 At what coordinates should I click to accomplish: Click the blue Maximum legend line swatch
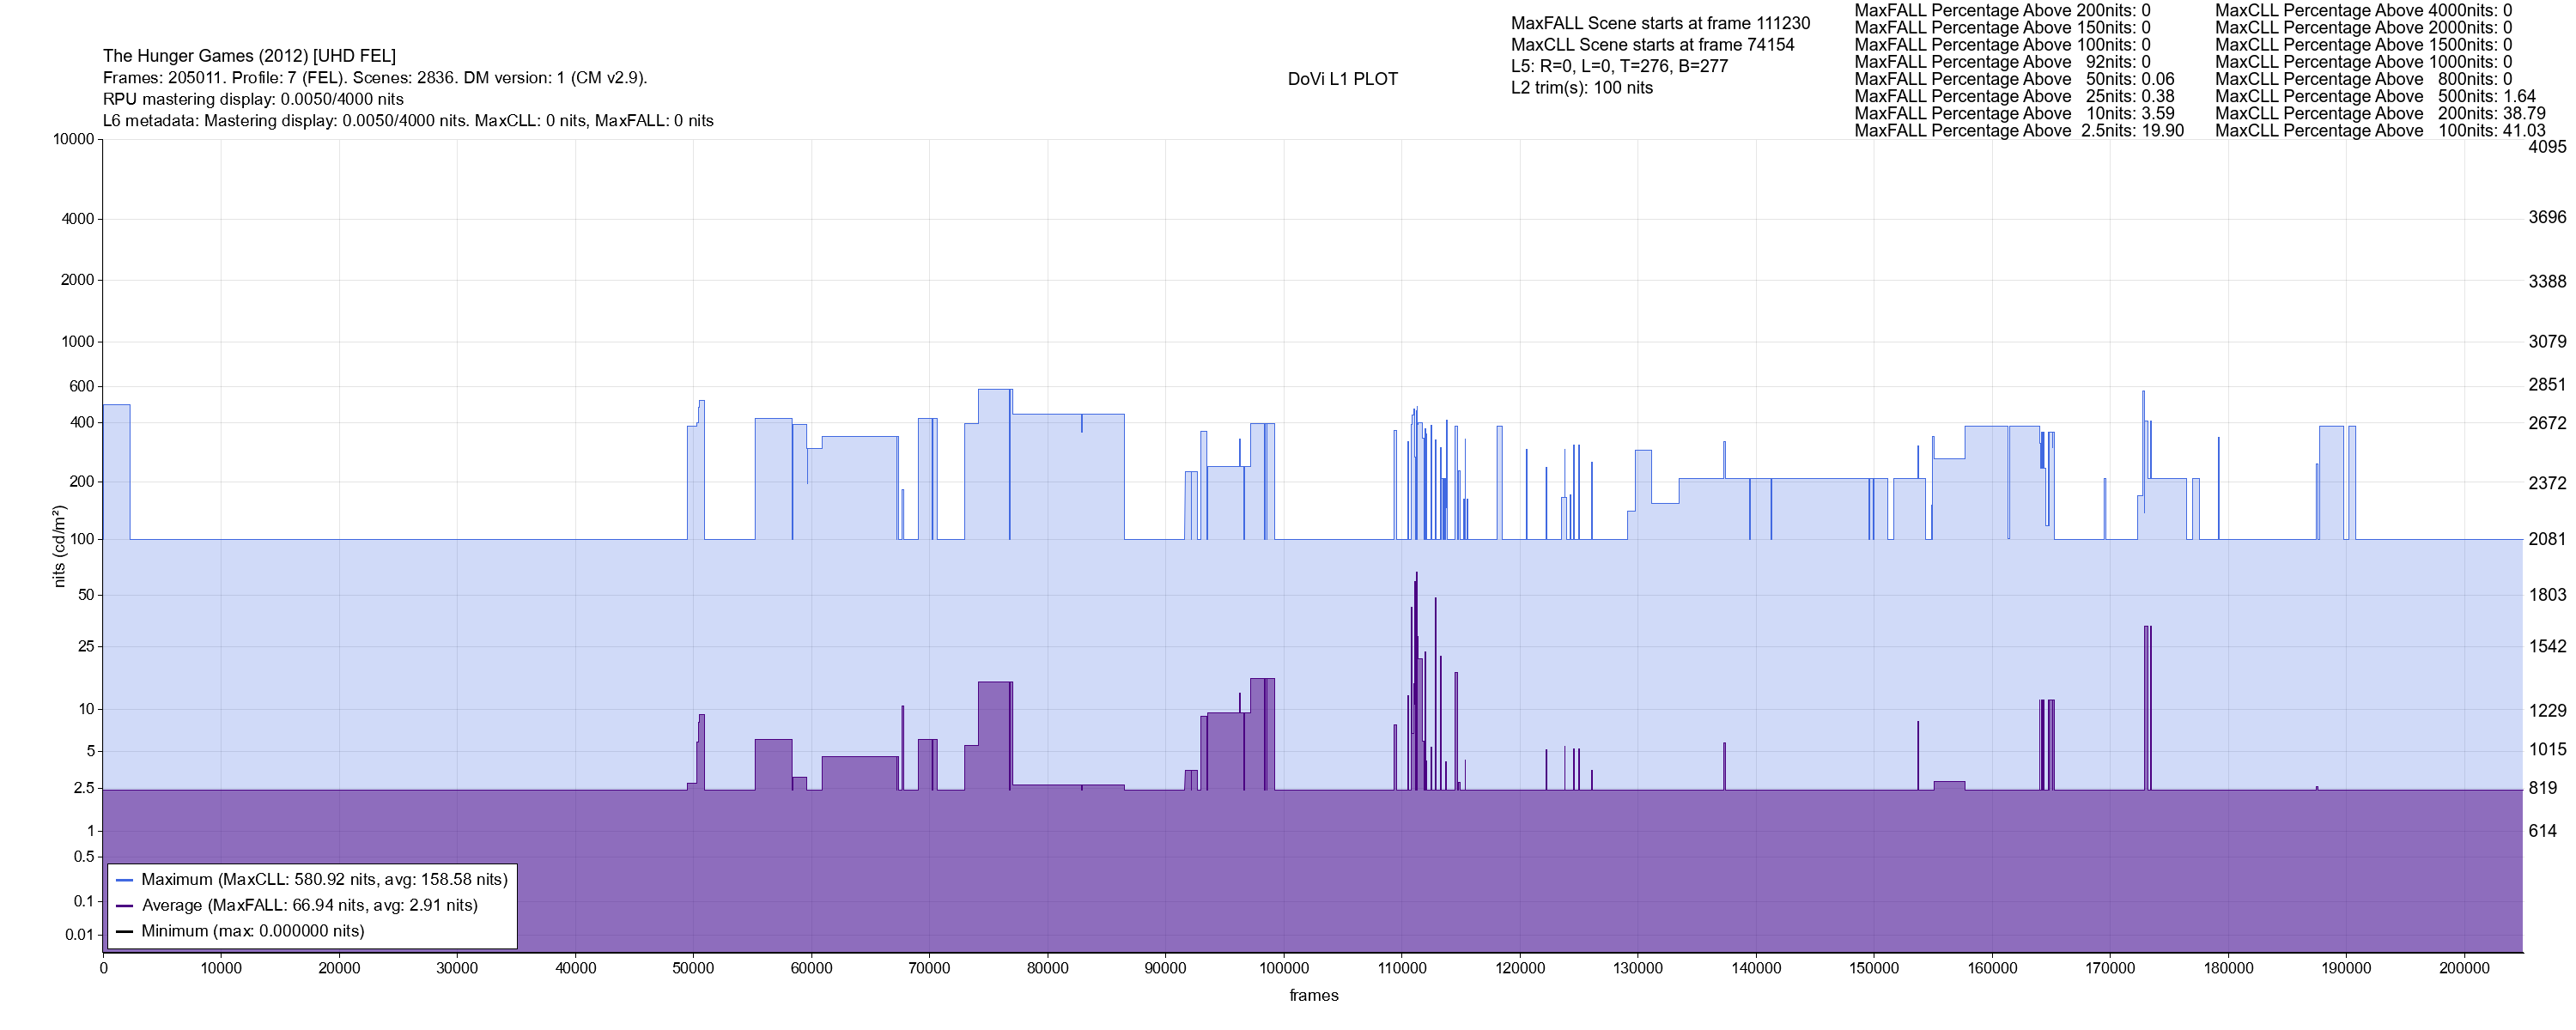point(125,880)
